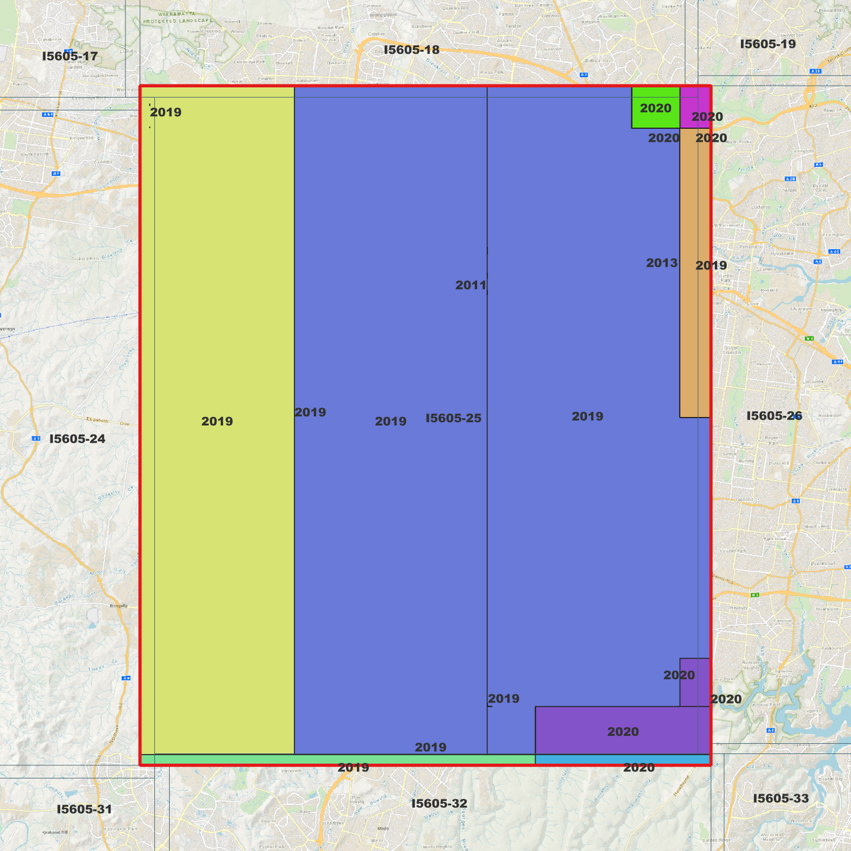Click the I5605-17 map sheet label
851x851 pixels.
click(69, 57)
